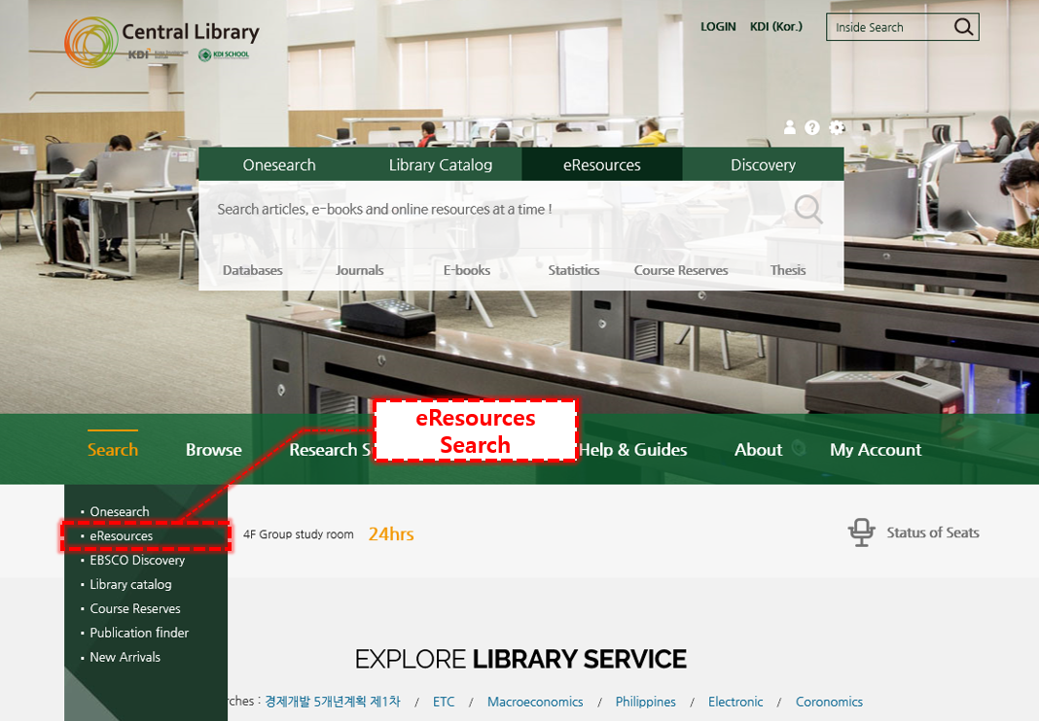The image size is (1039, 721).
Task: Open the help question mark icon
Action: 812,127
